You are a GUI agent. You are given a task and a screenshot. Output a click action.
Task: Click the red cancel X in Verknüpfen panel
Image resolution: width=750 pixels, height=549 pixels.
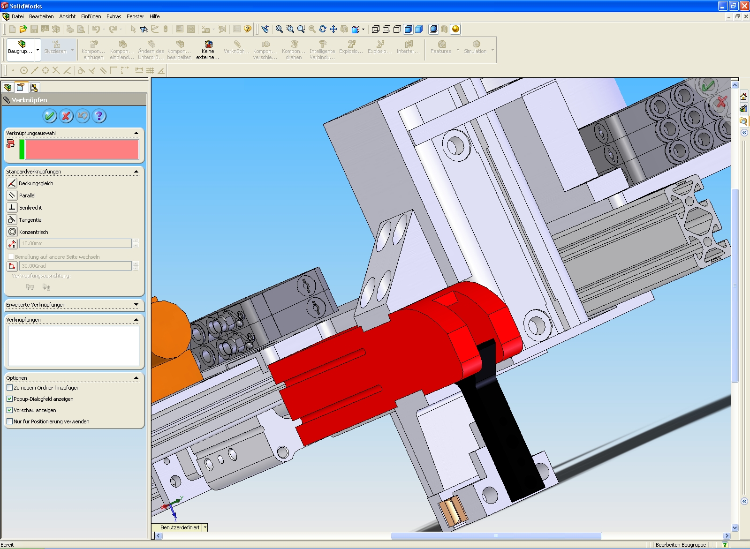click(66, 116)
